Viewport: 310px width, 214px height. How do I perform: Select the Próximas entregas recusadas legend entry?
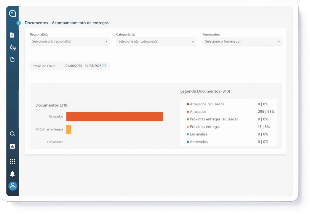pyautogui.click(x=214, y=119)
